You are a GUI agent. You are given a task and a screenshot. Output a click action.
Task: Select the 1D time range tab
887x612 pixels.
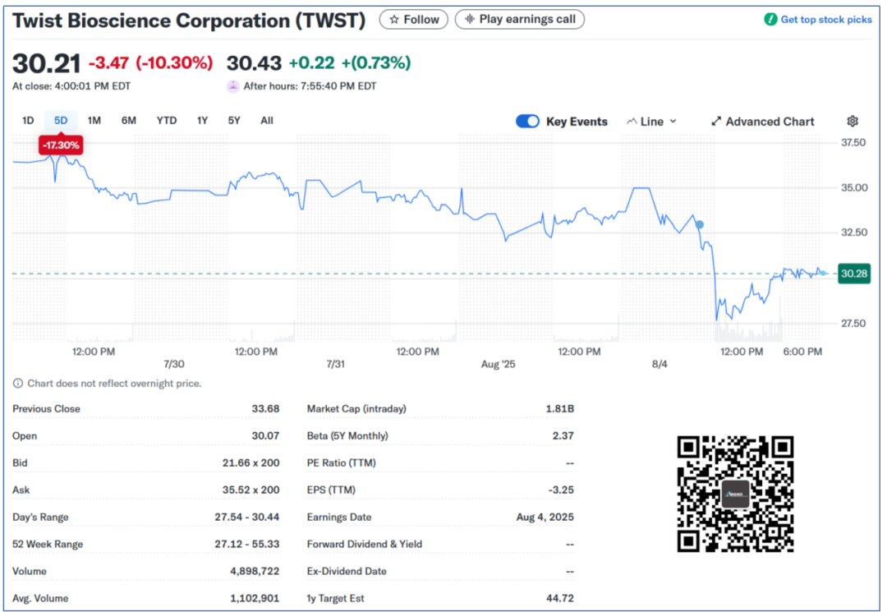[28, 121]
